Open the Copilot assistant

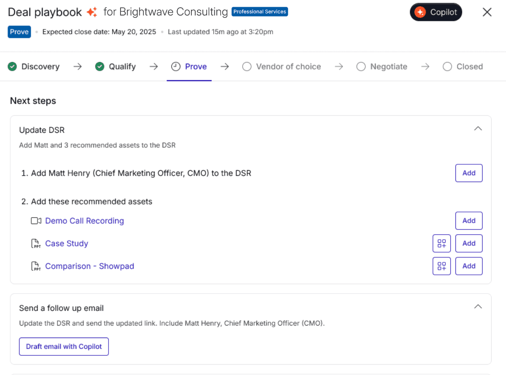pos(435,12)
